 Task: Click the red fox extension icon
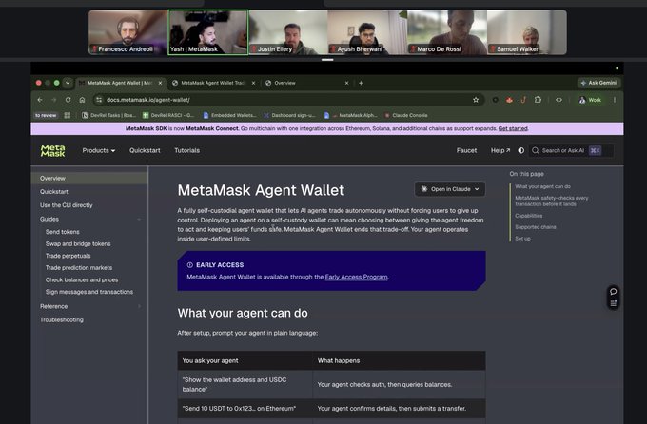point(509,100)
